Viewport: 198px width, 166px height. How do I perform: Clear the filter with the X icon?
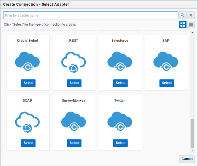pos(191,15)
